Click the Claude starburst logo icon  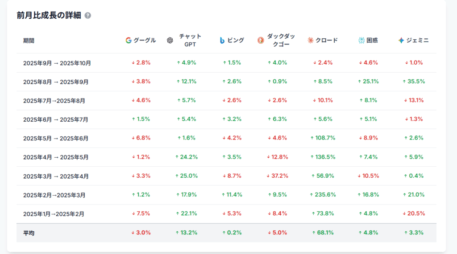pos(311,40)
